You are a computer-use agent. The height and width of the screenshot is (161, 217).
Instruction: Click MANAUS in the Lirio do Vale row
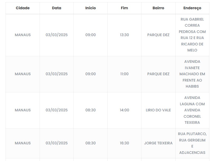(23, 110)
